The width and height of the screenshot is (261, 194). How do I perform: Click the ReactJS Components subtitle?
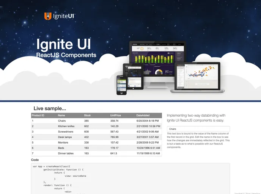(66, 55)
